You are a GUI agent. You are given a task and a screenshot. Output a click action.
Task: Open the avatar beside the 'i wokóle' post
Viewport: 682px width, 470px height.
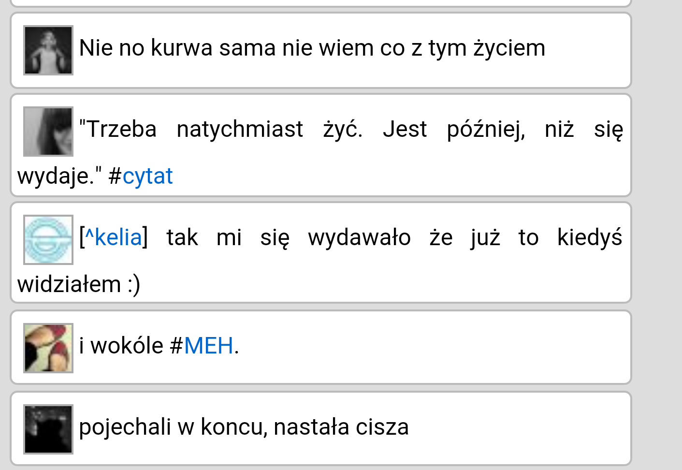[48, 348]
